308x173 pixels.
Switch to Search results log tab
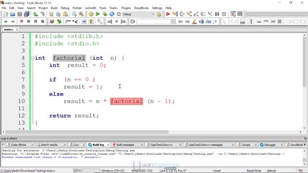[x=49, y=145]
